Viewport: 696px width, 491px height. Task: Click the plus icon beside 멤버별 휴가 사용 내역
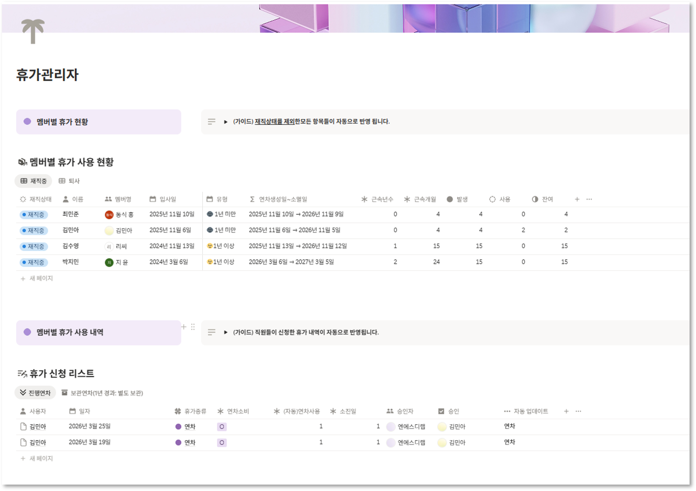(x=184, y=327)
